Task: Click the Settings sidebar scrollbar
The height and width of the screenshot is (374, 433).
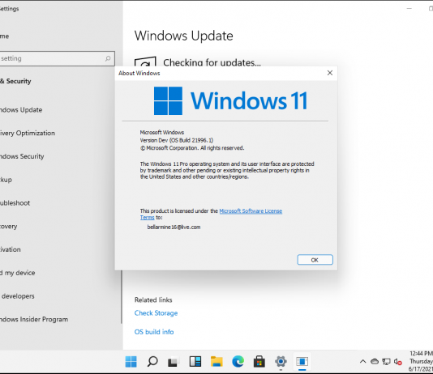Action: tap(122, 296)
